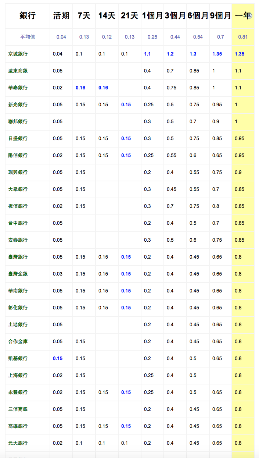This screenshot has width=259, height=458.
Task: Select 新光銀行's bold 0.15 rate for 21天
Action: point(126,104)
